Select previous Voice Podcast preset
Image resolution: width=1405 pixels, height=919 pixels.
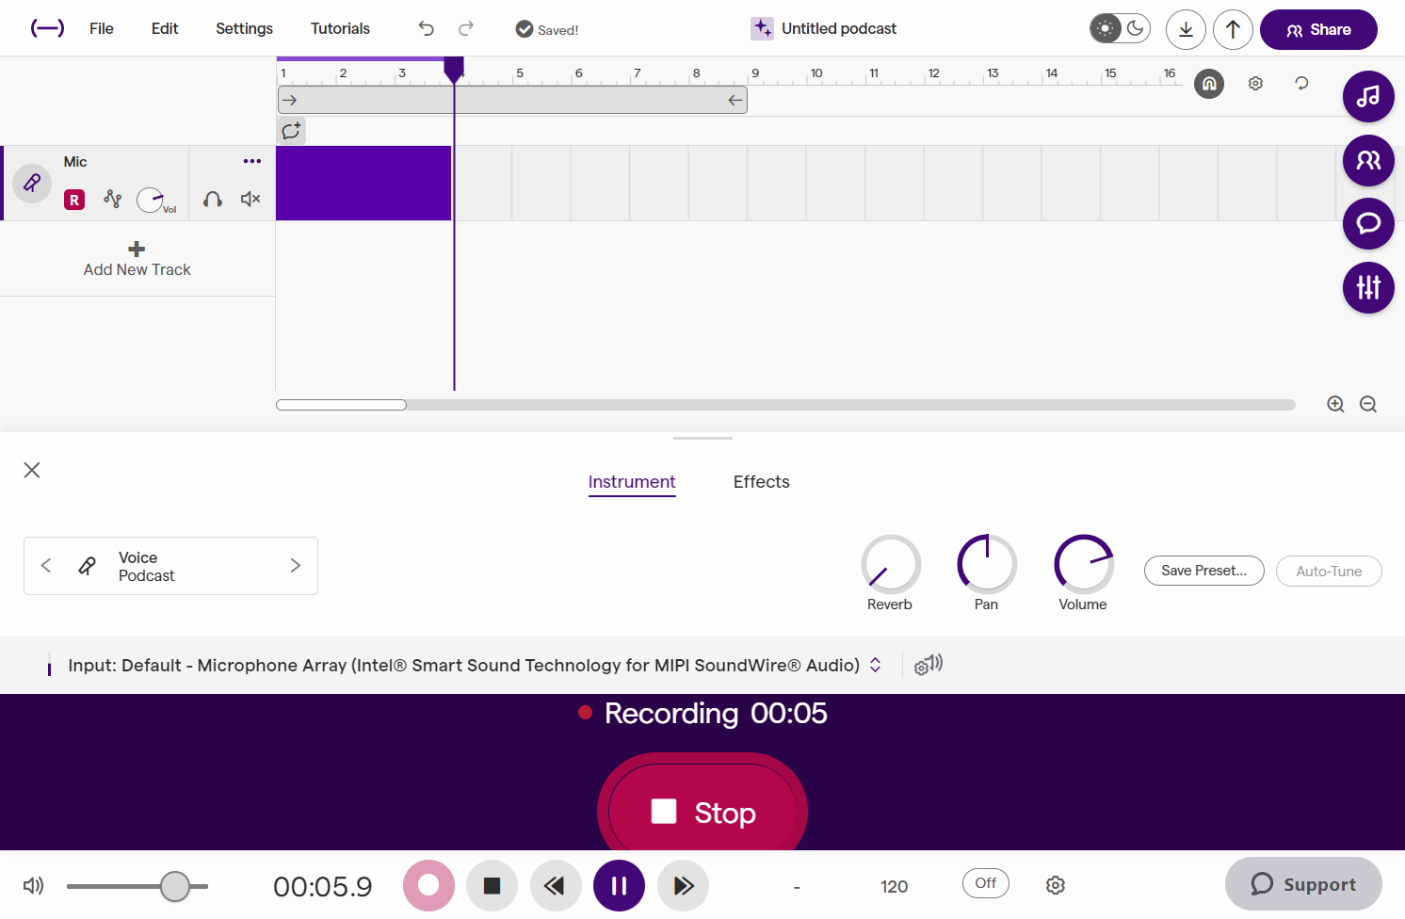46,565
